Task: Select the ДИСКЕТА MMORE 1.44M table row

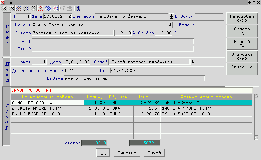Action: coord(47,108)
